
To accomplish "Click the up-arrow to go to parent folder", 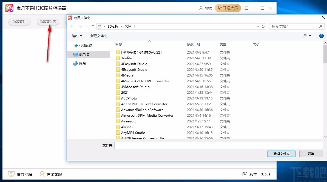I will tap(93, 26).
